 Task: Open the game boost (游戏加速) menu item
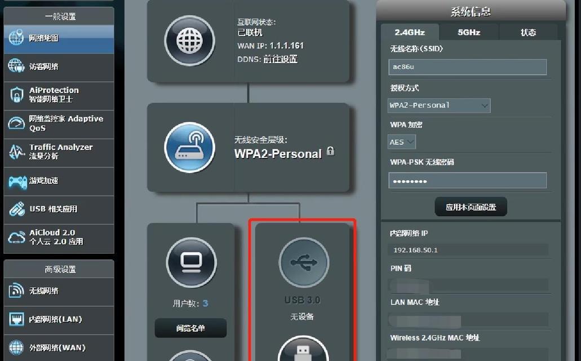click(59, 182)
